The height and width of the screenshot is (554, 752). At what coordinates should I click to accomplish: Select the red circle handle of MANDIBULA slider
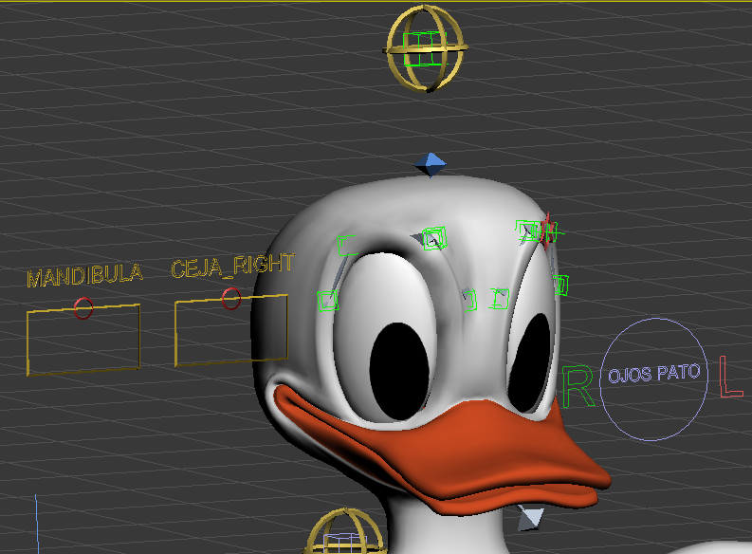pos(83,308)
